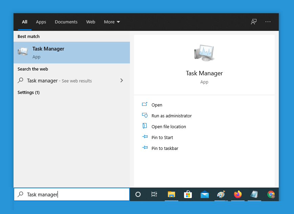Open Task View on taskbar
Viewport: 294px width, 214px height.
coord(154,194)
